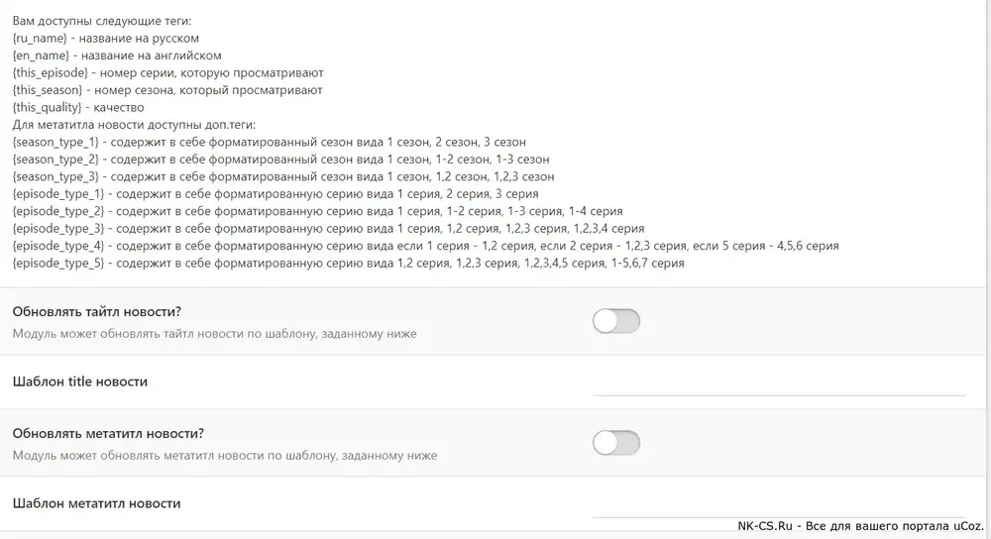
Task: Click the {season_type_3} tag text
Action: tap(55, 177)
